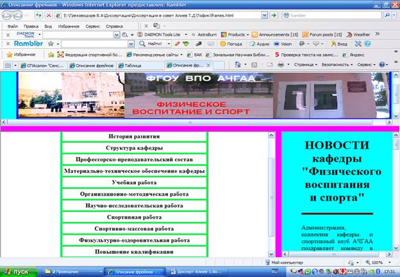Open the Quick Tabs grid icon

(x=8, y=65)
